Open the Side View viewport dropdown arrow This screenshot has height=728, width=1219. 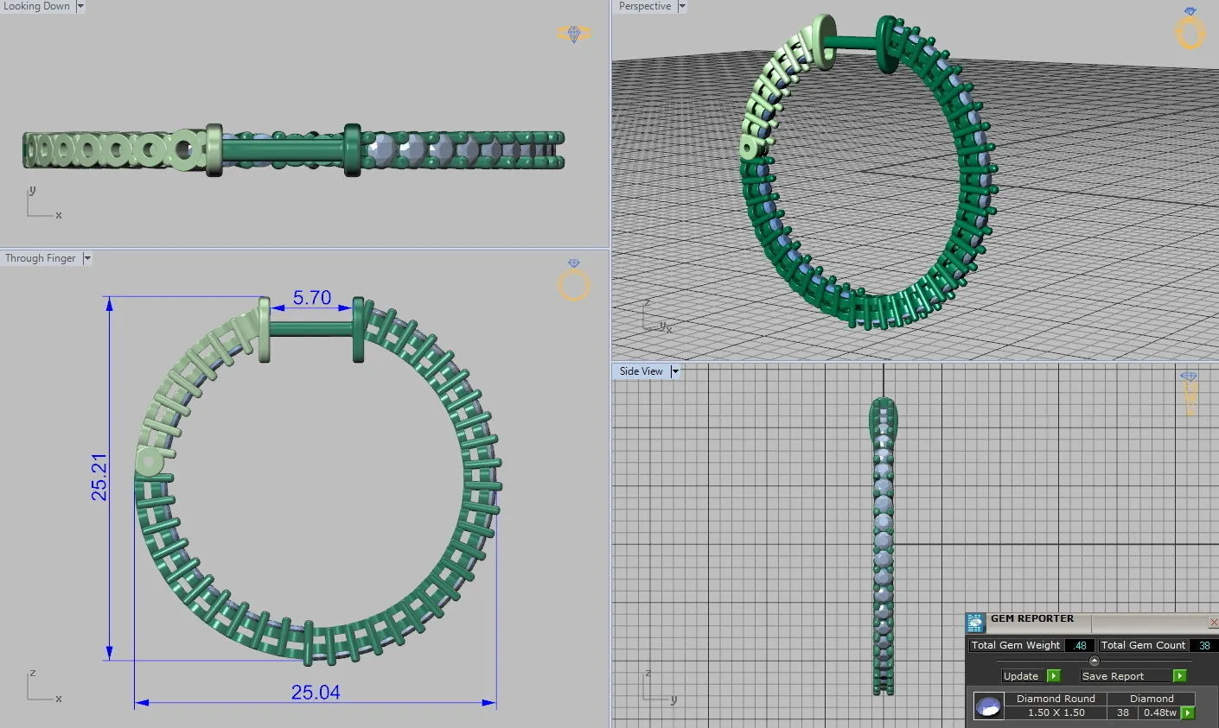coord(675,371)
